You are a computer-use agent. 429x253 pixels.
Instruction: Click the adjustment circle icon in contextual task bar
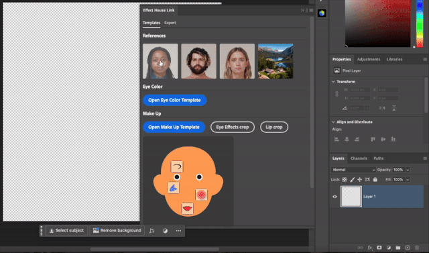[x=165, y=231]
